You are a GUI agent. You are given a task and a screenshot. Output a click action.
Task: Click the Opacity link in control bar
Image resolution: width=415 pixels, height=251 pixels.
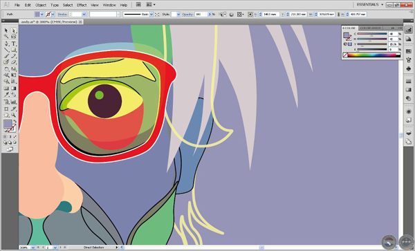point(187,15)
